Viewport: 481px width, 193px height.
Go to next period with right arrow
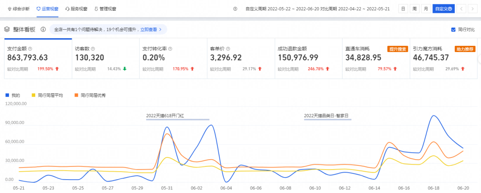pyautogui.click(x=472, y=8)
